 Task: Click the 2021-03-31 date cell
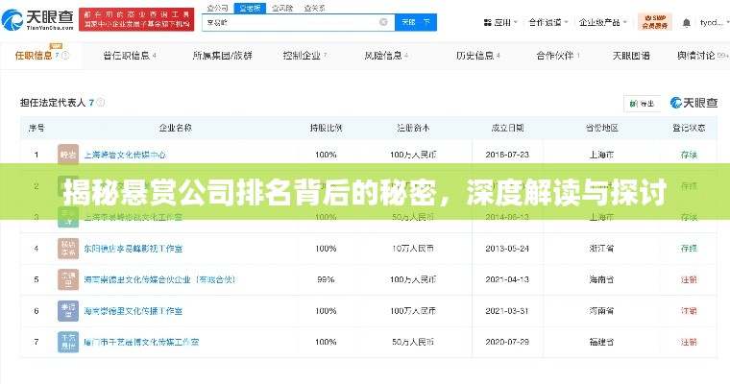tap(507, 310)
